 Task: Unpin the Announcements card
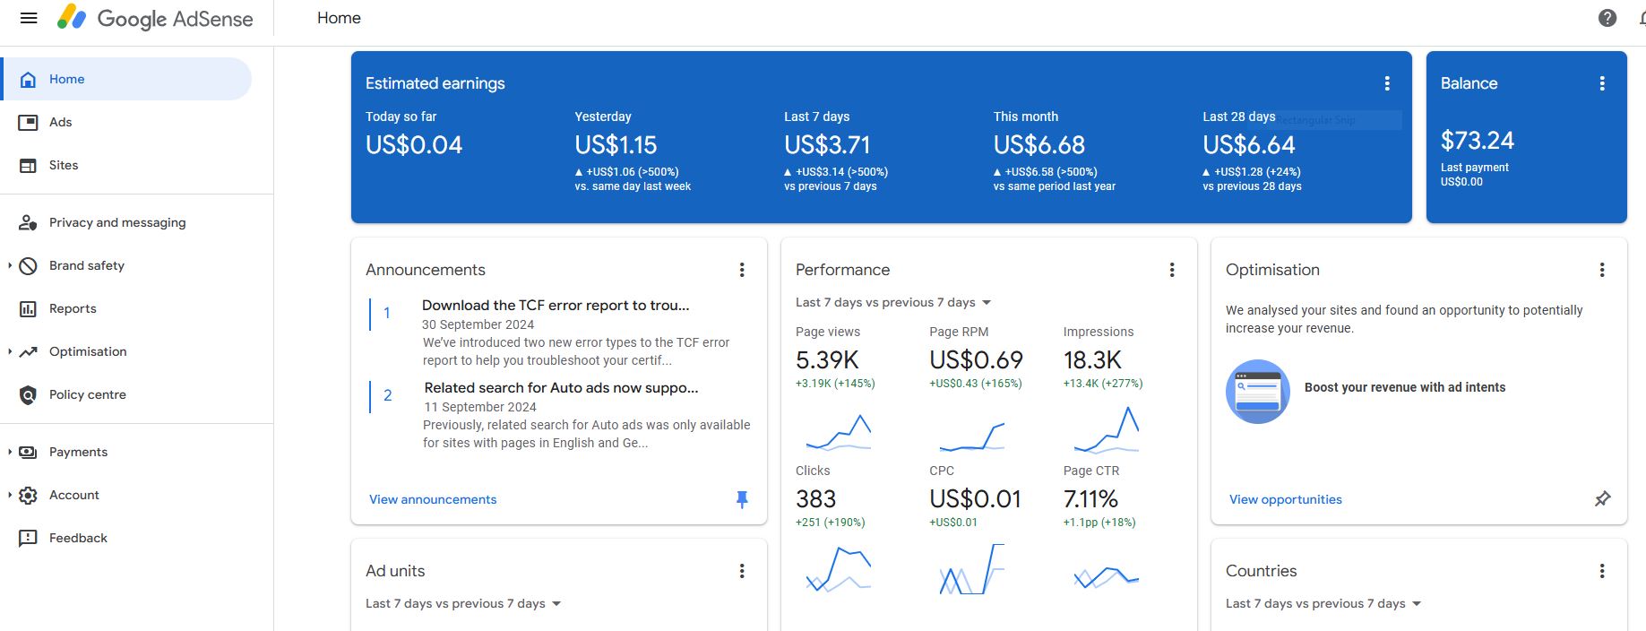pos(742,499)
